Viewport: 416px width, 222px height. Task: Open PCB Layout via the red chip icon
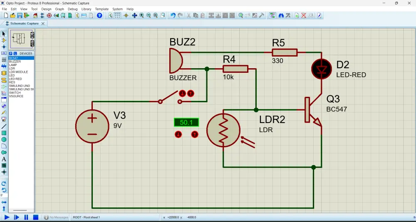click(49, 15)
